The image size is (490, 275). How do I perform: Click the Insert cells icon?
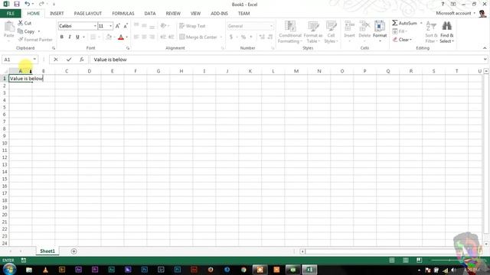click(x=349, y=26)
